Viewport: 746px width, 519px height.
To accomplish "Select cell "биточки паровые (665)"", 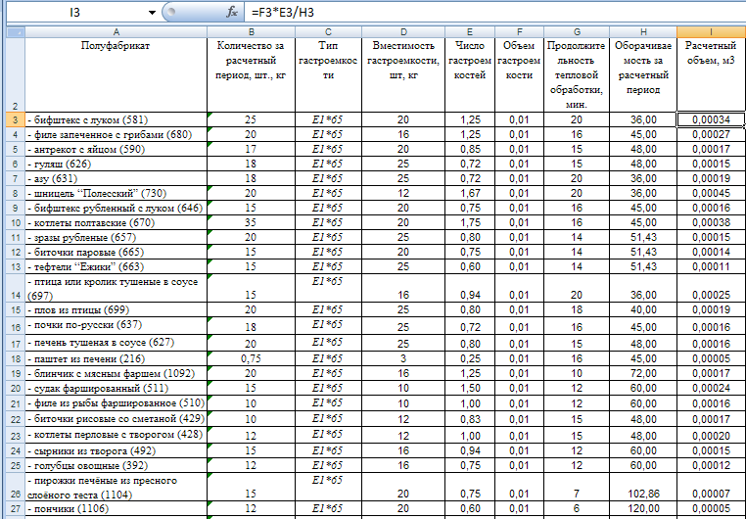I will pyautogui.click(x=117, y=253).
